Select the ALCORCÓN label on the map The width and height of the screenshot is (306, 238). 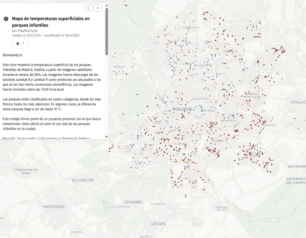click(x=83, y=180)
